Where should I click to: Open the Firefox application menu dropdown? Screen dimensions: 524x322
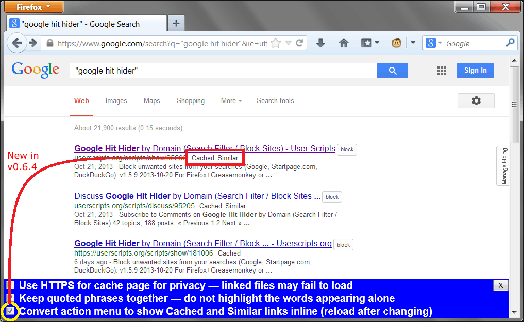(x=32, y=7)
